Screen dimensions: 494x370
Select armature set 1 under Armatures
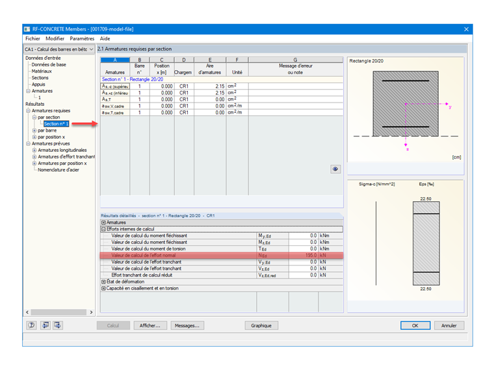(x=40, y=97)
